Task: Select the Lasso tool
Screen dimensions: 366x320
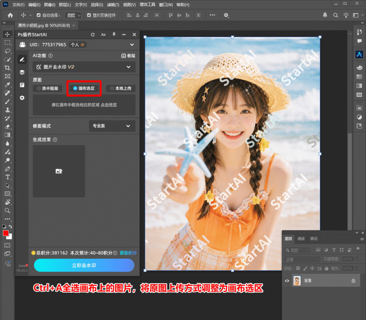Action: click(8, 51)
